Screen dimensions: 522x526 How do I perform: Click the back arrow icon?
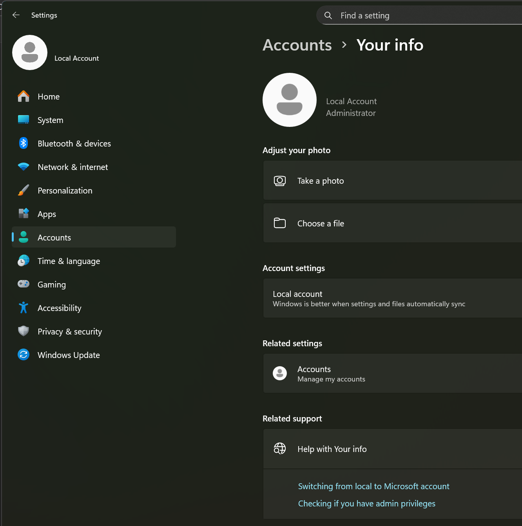tap(16, 15)
